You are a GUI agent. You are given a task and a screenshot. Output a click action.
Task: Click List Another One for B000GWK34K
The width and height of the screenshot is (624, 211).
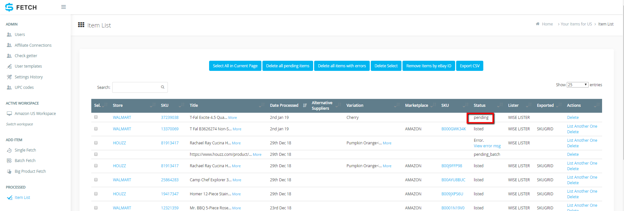[582, 126]
